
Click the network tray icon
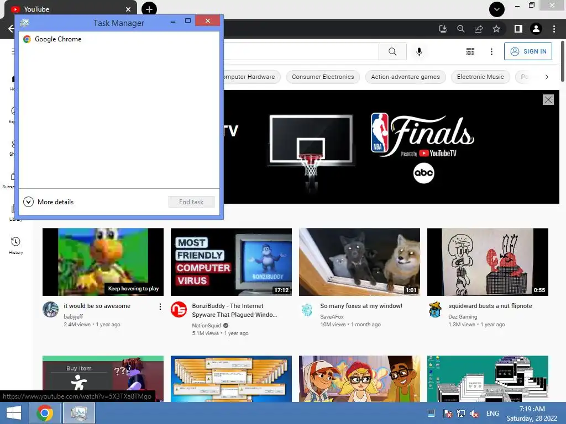461,414
